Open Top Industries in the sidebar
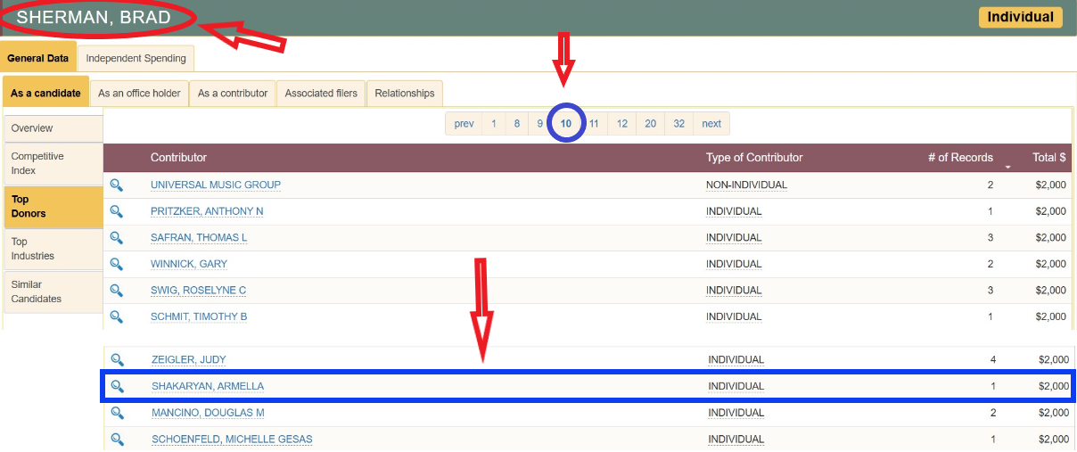 53,249
